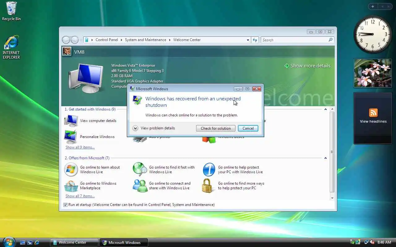
Task: Click Control Panel in the address breadcrumb
Action: (x=107, y=40)
